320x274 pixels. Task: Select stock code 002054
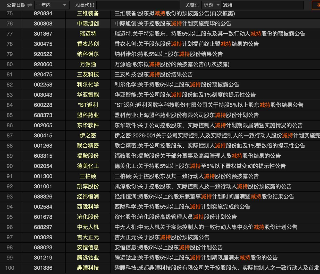tap(43, 166)
